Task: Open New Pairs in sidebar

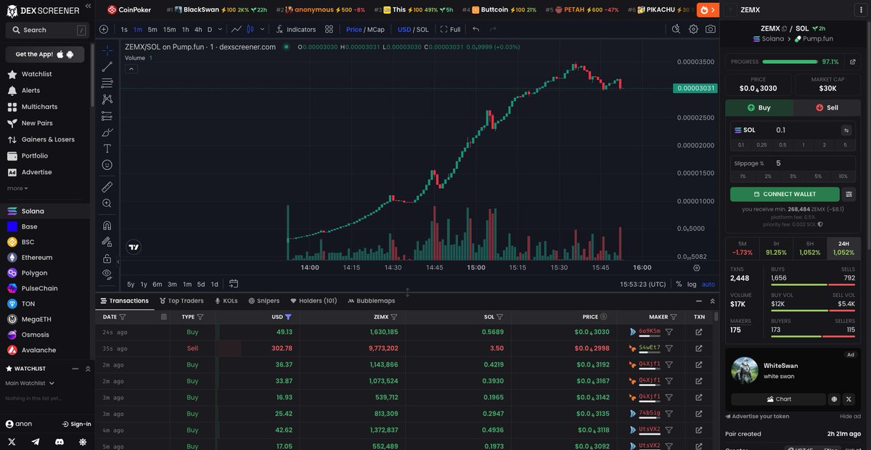Action: click(x=36, y=123)
